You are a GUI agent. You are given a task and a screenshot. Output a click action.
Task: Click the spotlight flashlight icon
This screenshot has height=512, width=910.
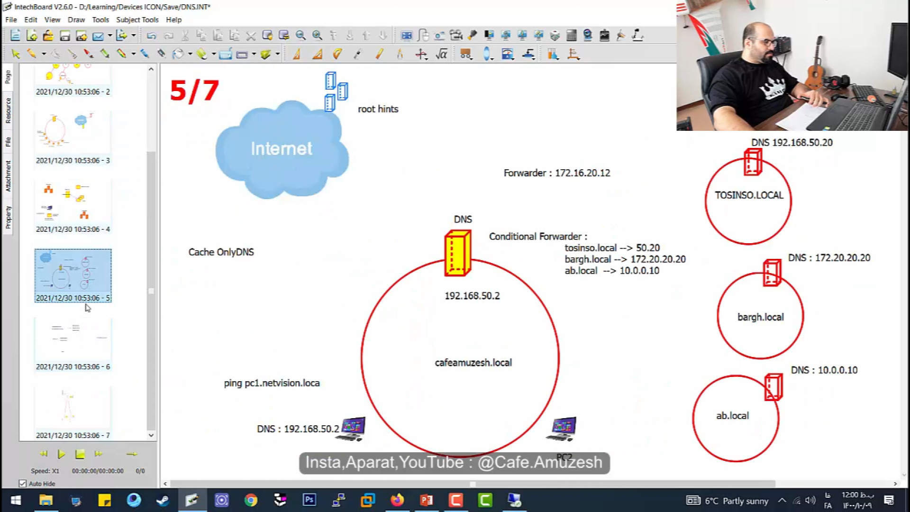tap(472, 36)
